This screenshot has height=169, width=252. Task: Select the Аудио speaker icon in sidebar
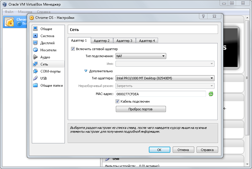pyautogui.click(x=35, y=57)
